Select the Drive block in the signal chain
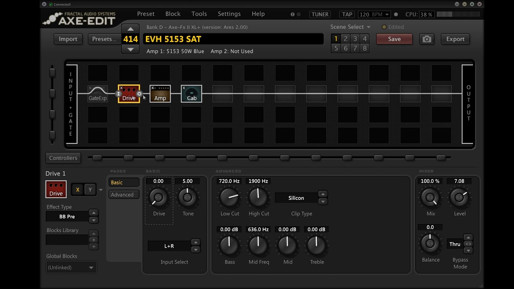This screenshot has width=514, height=289. click(129, 94)
